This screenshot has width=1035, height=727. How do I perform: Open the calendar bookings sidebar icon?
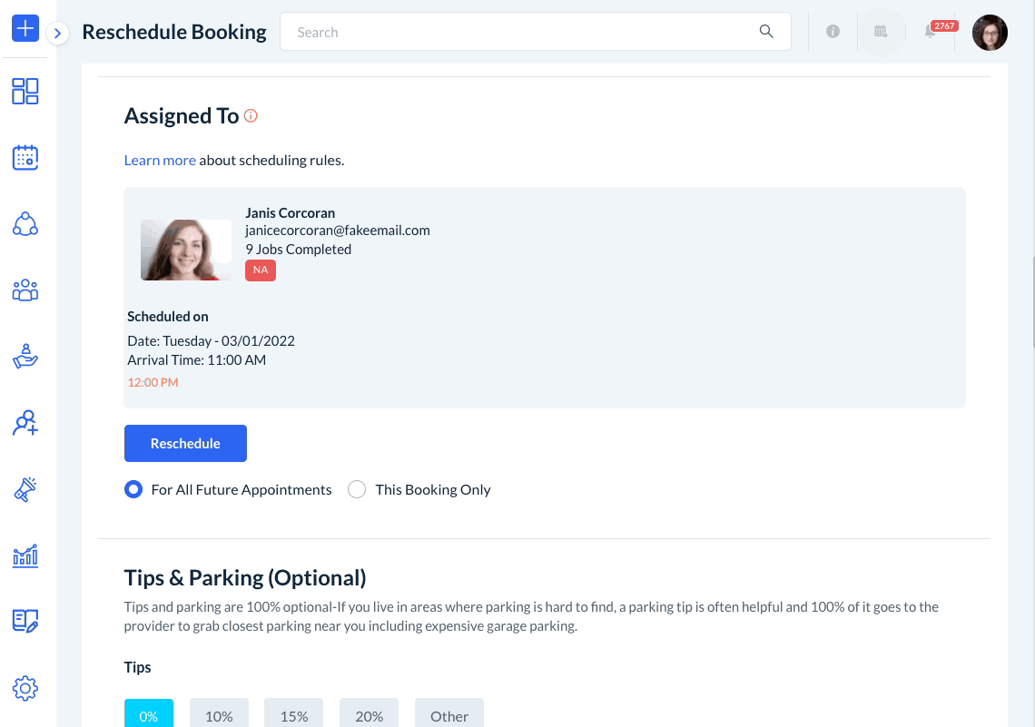[x=25, y=158]
